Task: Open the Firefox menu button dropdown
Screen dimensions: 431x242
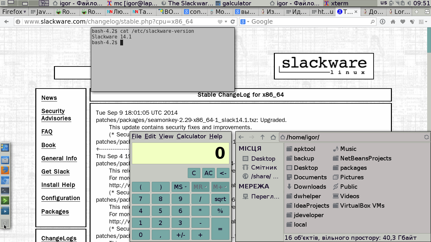Action: tap(14, 12)
